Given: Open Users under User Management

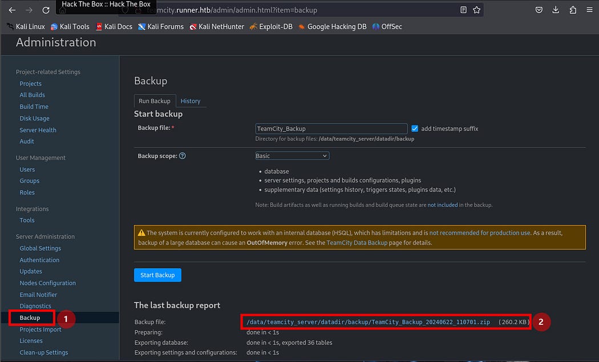Looking at the screenshot, I should point(27,170).
